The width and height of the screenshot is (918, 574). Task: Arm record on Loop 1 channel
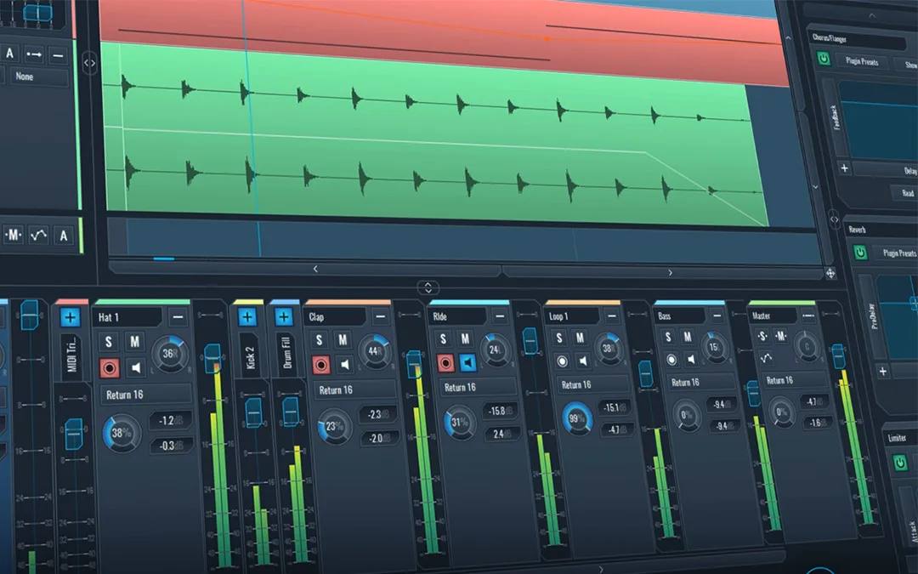click(562, 361)
